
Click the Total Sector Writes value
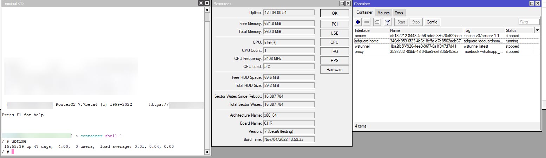click(289, 104)
